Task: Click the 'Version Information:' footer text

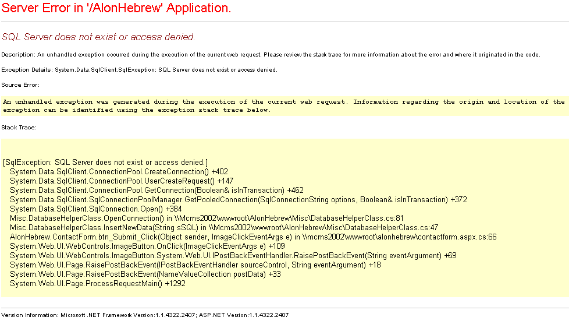Action: (x=30, y=315)
